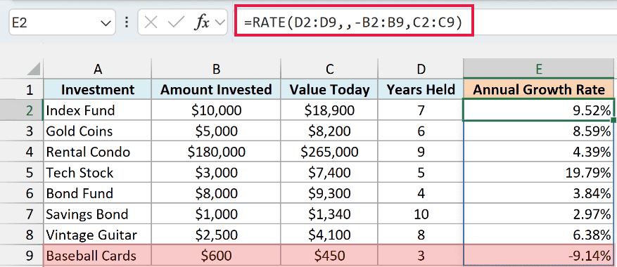617x267 pixels.
Task: Select the Tech Stock cell
Action: click(97, 173)
